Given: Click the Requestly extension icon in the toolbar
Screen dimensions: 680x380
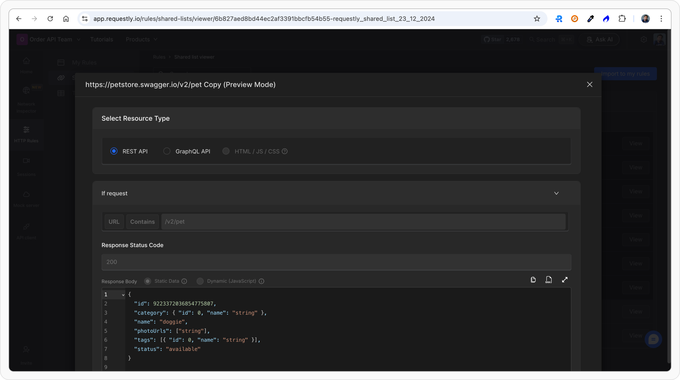Looking at the screenshot, I should point(559,19).
